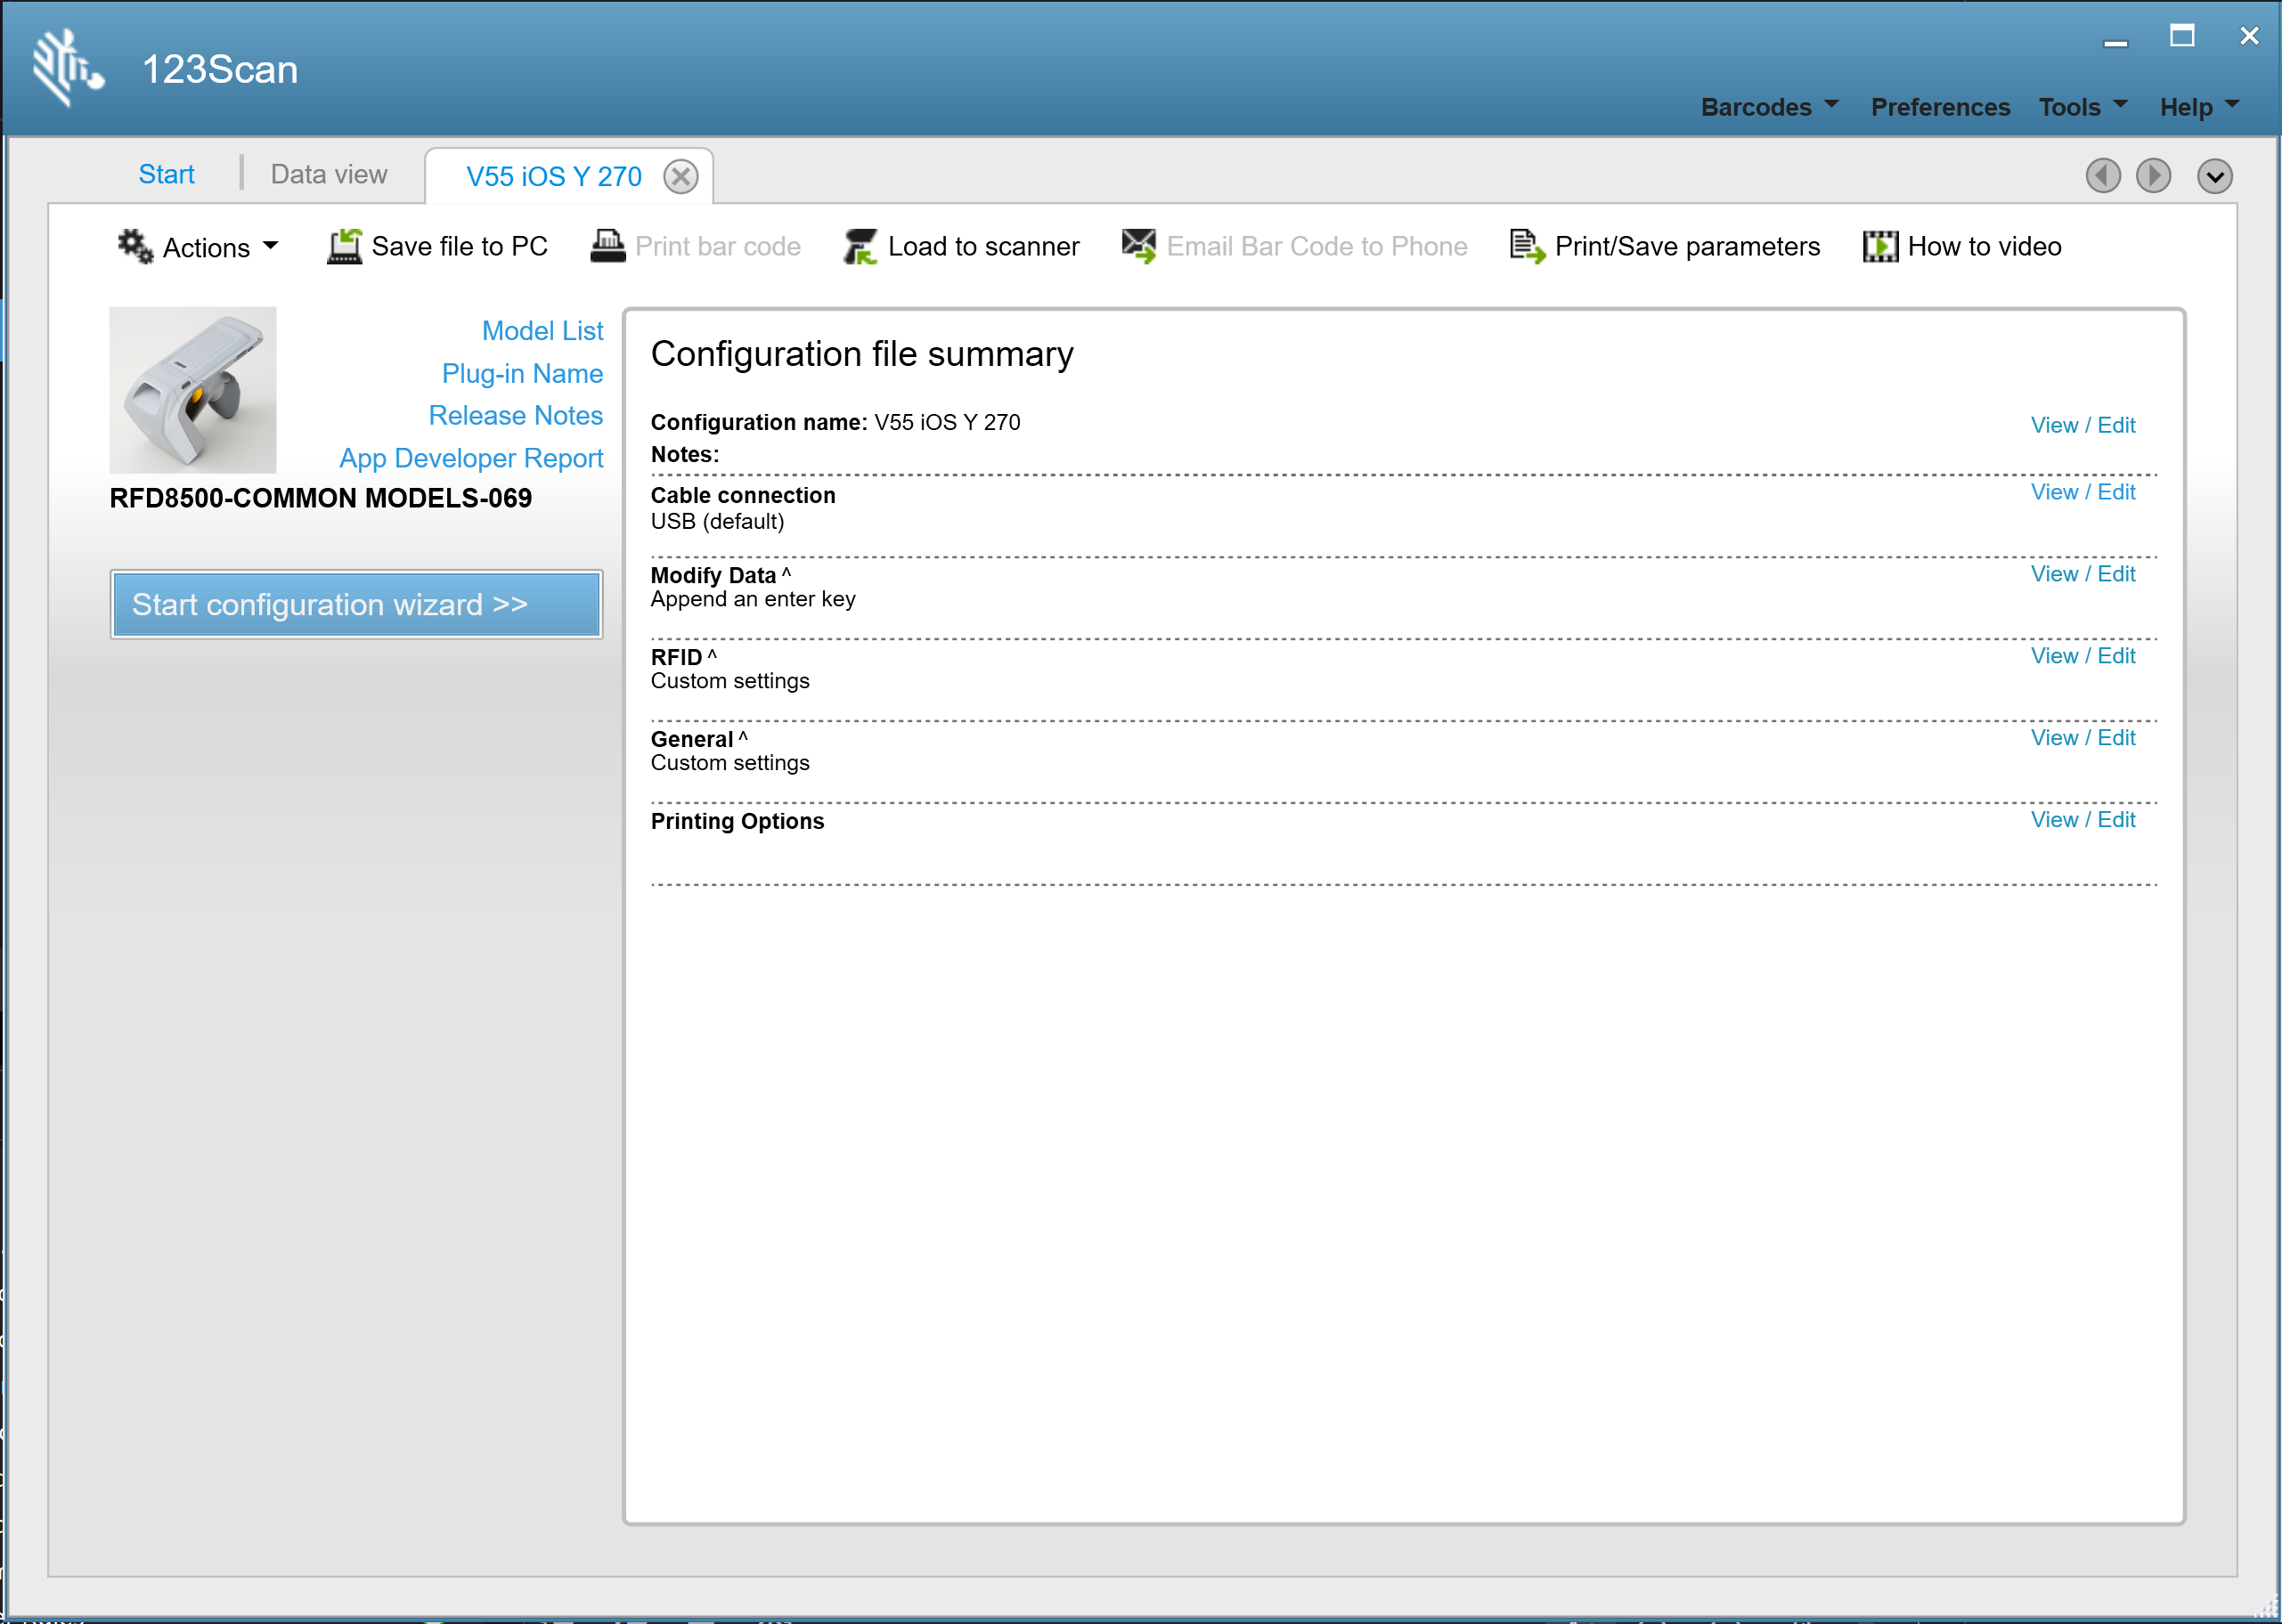Click the Load to scanner label
Viewport: 2282px width, 1624px height.
983,247
